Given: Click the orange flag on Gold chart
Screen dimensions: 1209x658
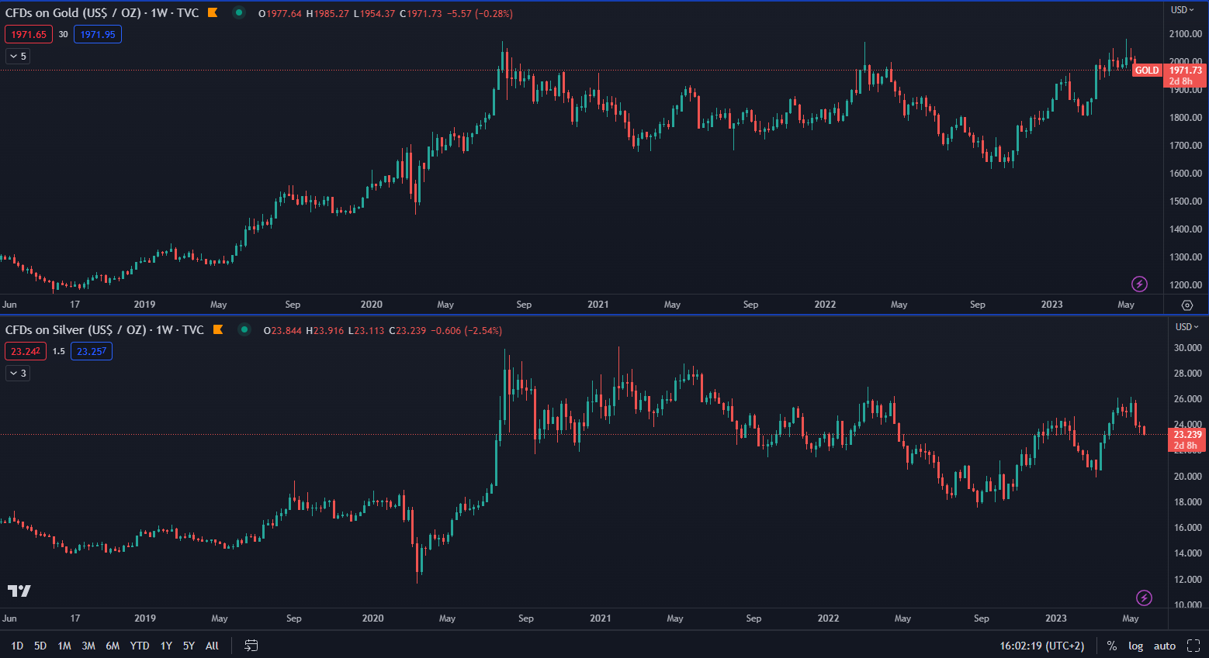Looking at the screenshot, I should 213,12.
